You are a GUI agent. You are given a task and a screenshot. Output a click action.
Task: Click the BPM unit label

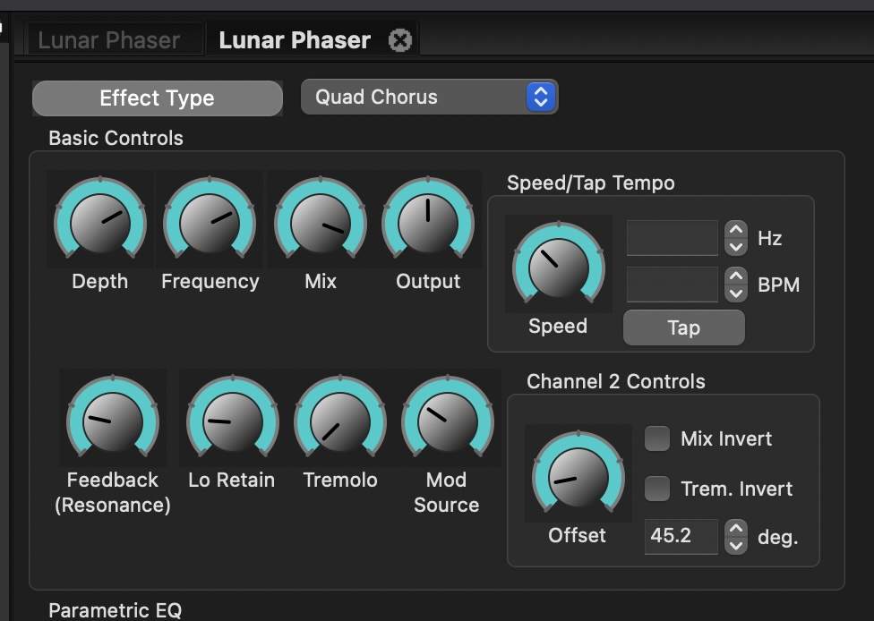pos(779,285)
